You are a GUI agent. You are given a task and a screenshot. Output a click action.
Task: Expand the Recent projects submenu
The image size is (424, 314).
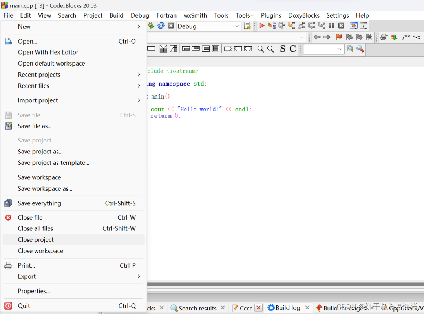click(x=73, y=75)
